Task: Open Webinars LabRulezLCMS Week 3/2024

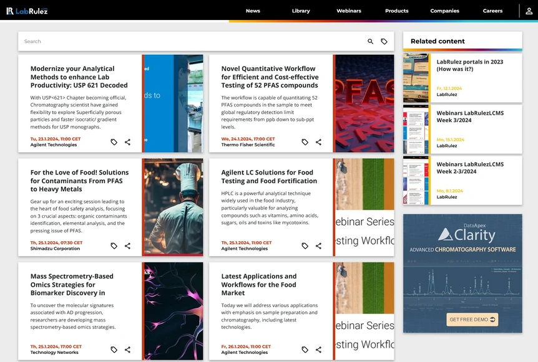Action: pos(470,117)
